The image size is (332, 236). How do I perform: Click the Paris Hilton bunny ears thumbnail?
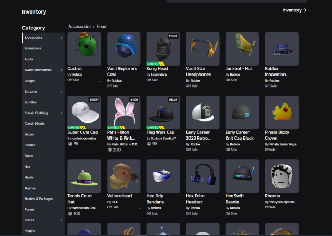124,112
